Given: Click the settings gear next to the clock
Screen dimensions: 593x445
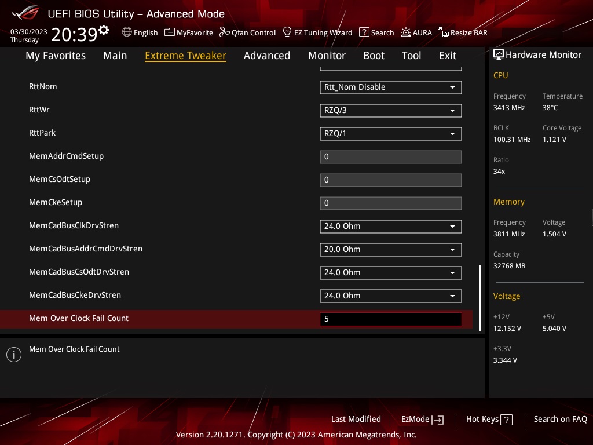Looking at the screenshot, I should pyautogui.click(x=104, y=30).
